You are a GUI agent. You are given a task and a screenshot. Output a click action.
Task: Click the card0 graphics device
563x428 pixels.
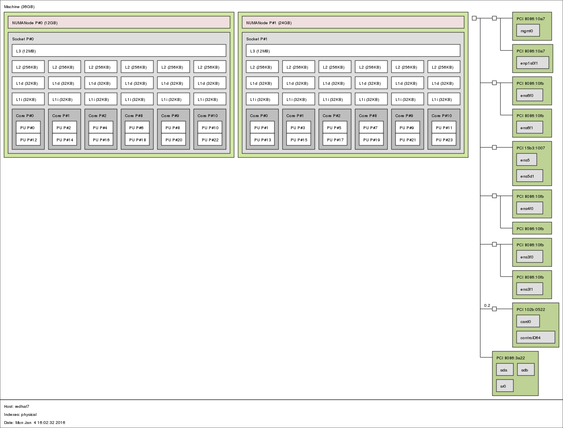528,321
